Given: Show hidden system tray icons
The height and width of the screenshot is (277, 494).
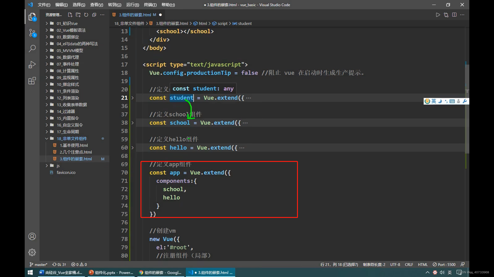Looking at the screenshot, I should tap(427, 272).
